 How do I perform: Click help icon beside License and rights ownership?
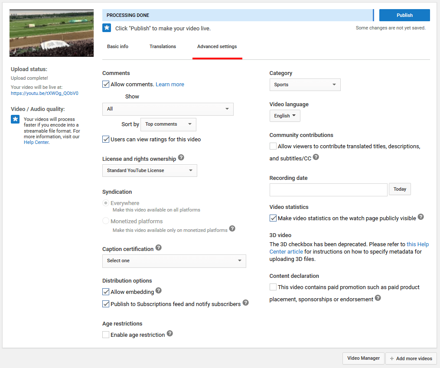pos(181,157)
